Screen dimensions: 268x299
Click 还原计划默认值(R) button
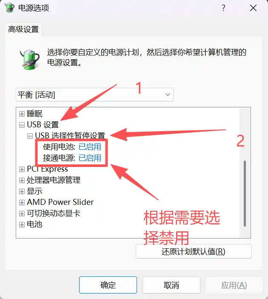[194, 252]
